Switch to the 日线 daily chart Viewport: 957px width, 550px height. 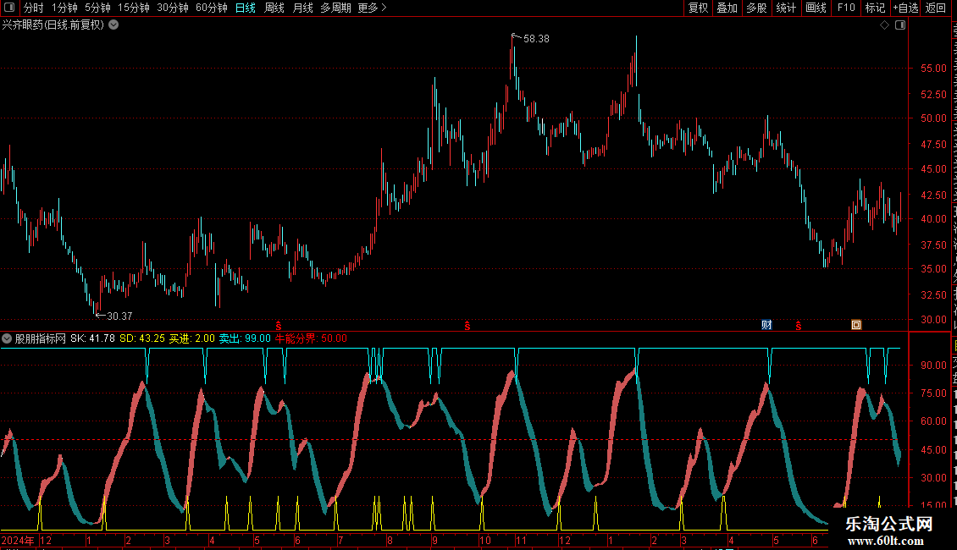246,8
